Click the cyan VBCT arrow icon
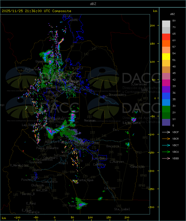This screenshot has width=186, height=221. coord(166,145)
